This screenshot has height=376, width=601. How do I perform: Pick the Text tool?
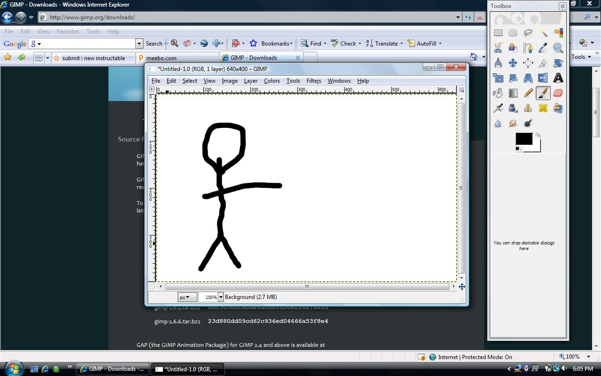coord(558,78)
